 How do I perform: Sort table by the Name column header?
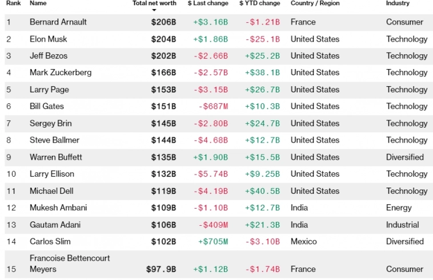(x=38, y=3)
